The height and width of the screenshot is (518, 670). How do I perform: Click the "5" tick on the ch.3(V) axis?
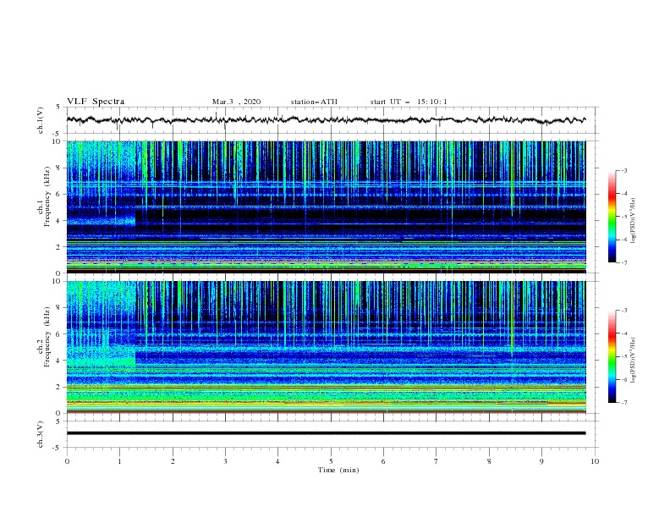click(58, 422)
